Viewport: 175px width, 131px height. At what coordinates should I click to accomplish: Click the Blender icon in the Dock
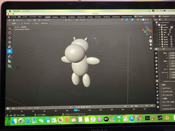pos(167,118)
